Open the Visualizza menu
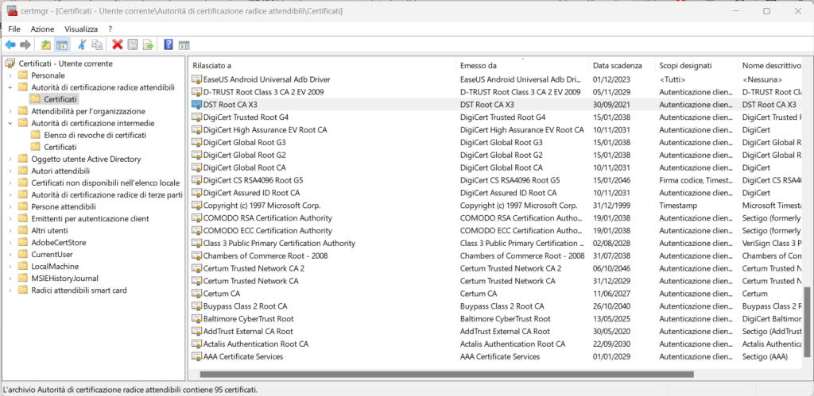Image resolution: width=814 pixels, height=396 pixels. coord(81,29)
